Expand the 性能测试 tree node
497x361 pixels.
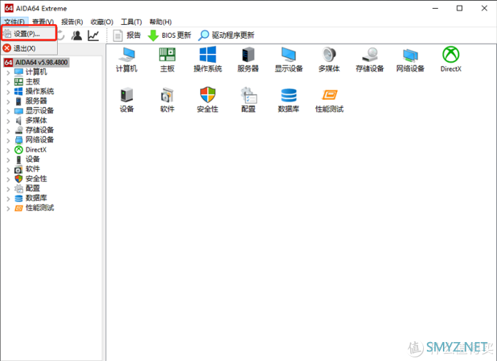click(8, 208)
